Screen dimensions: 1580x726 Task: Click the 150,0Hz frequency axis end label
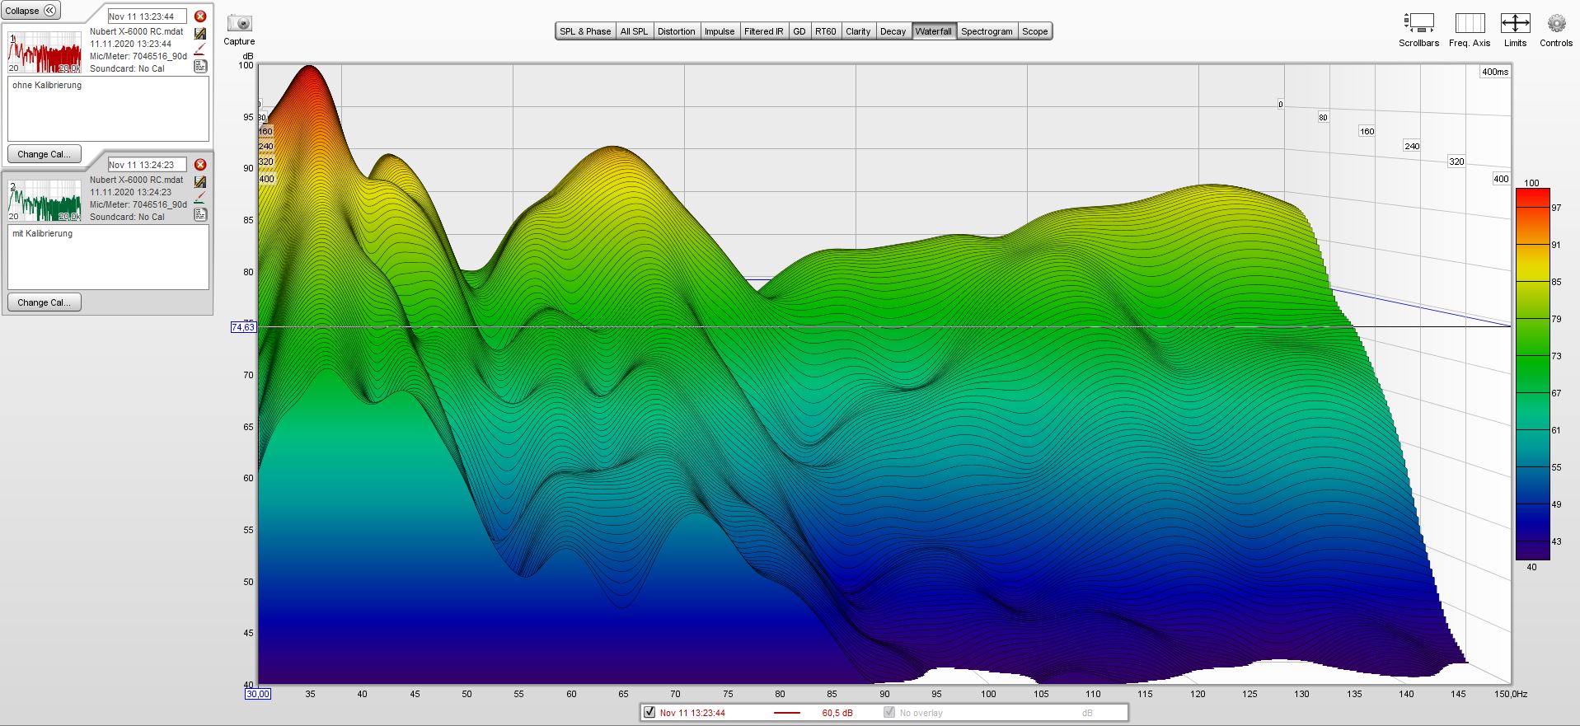1511,694
